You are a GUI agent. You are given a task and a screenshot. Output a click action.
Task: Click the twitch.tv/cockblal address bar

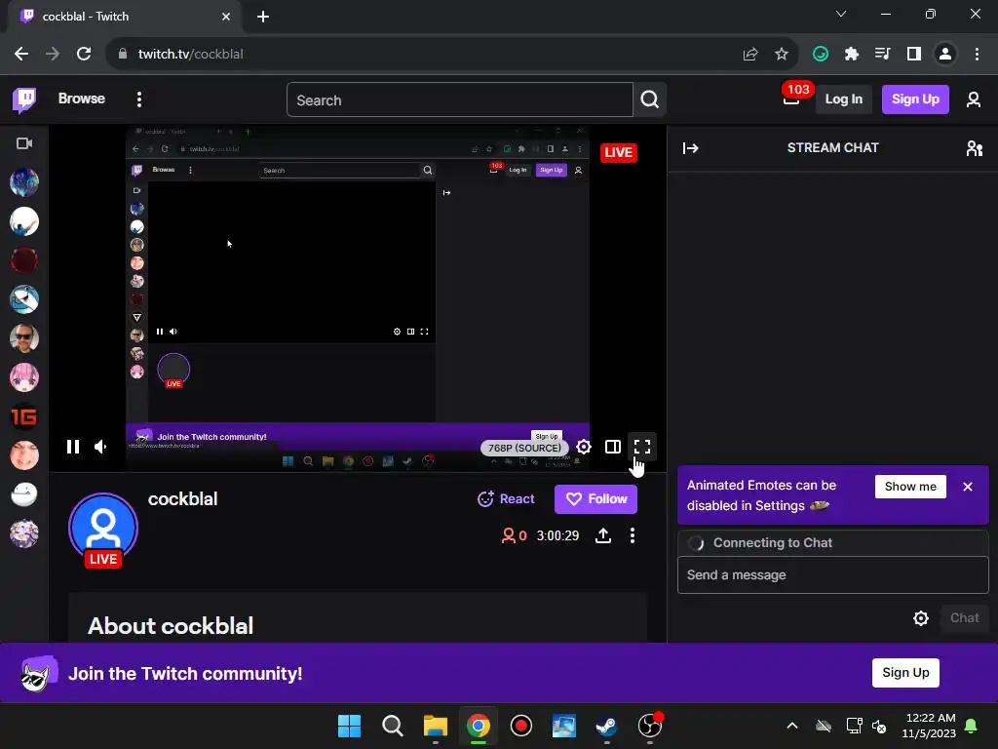[x=190, y=55]
